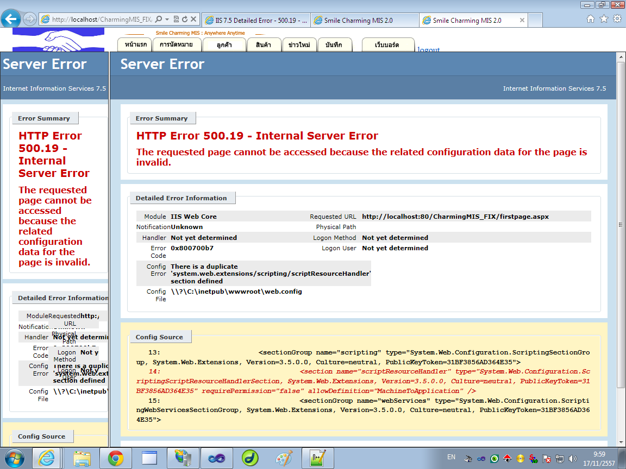
Task: Launch Google Chrome from the taskbar
Action: pos(115,458)
